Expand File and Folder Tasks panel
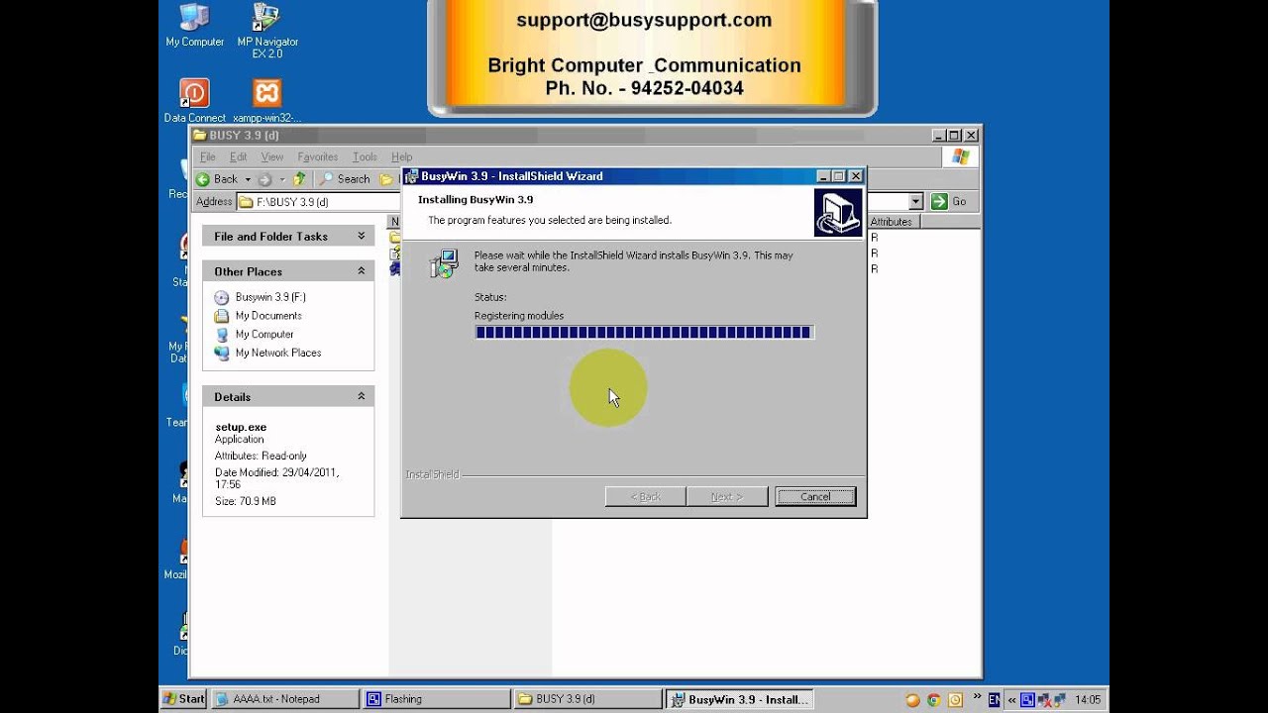 362,236
